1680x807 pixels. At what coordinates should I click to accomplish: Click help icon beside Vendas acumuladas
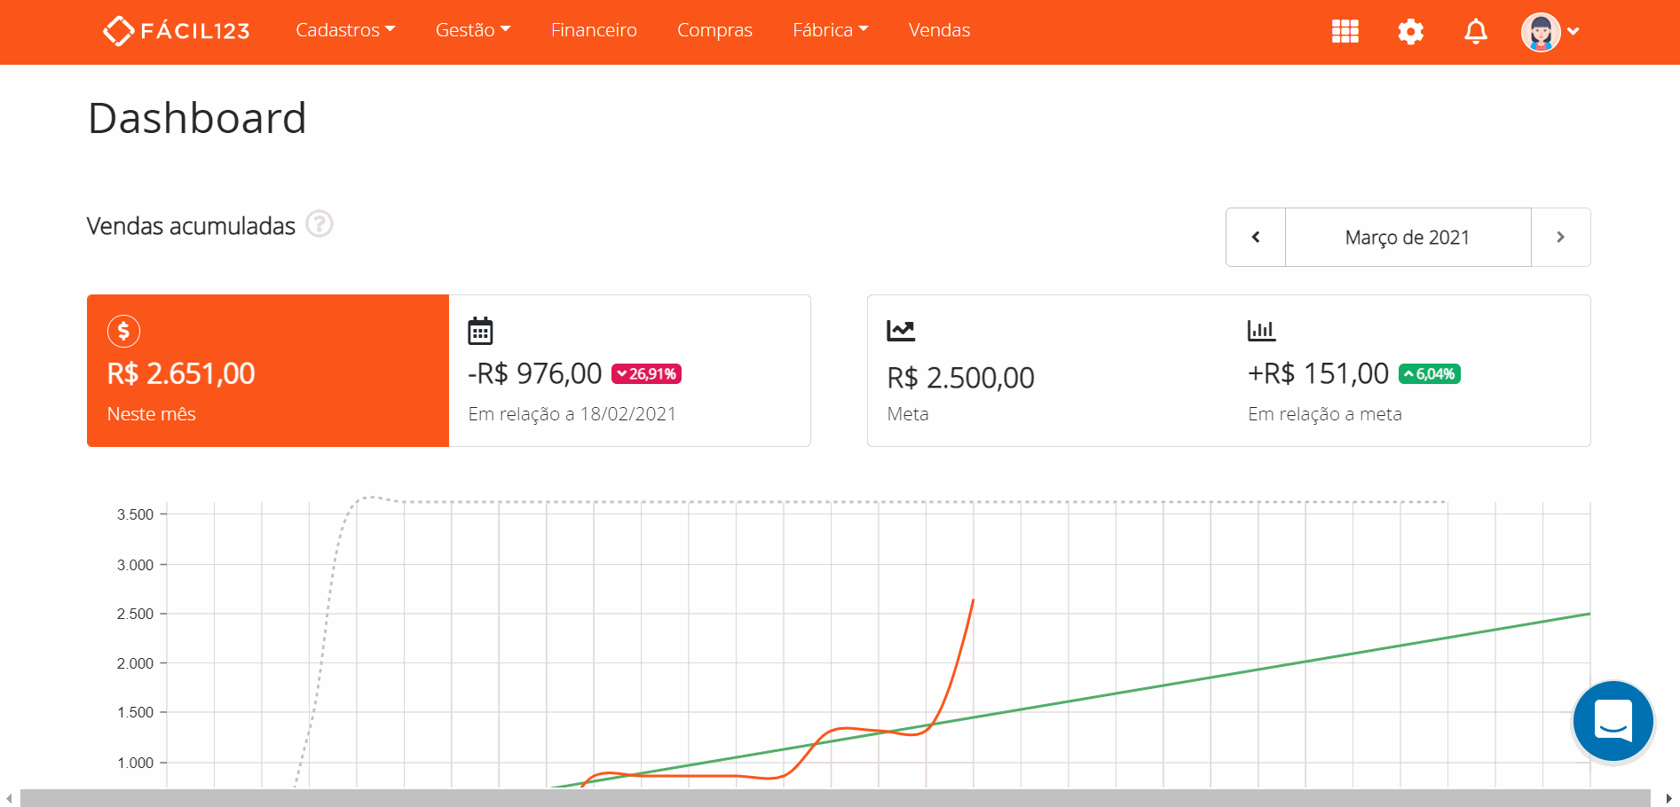(319, 224)
